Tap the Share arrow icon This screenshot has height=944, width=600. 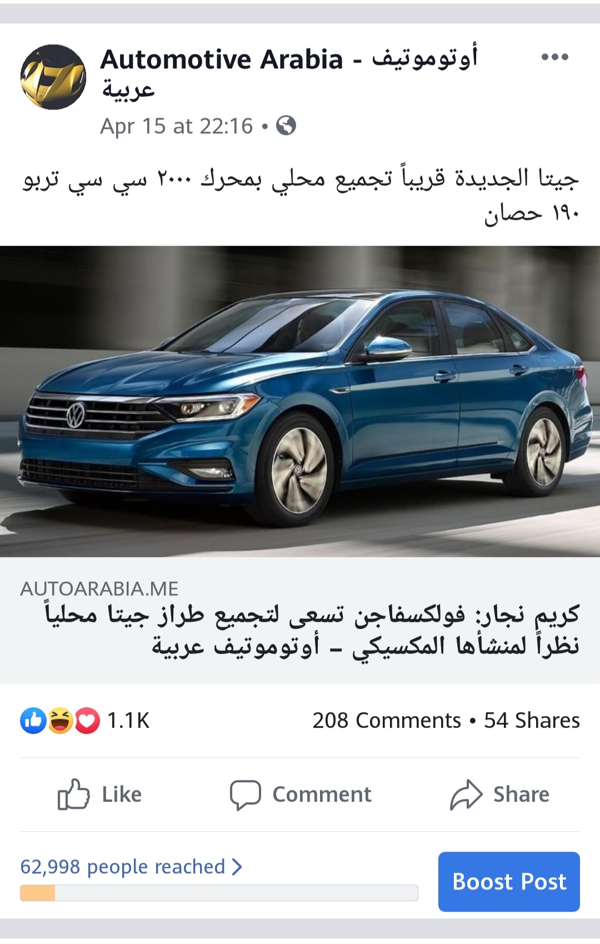[466, 794]
